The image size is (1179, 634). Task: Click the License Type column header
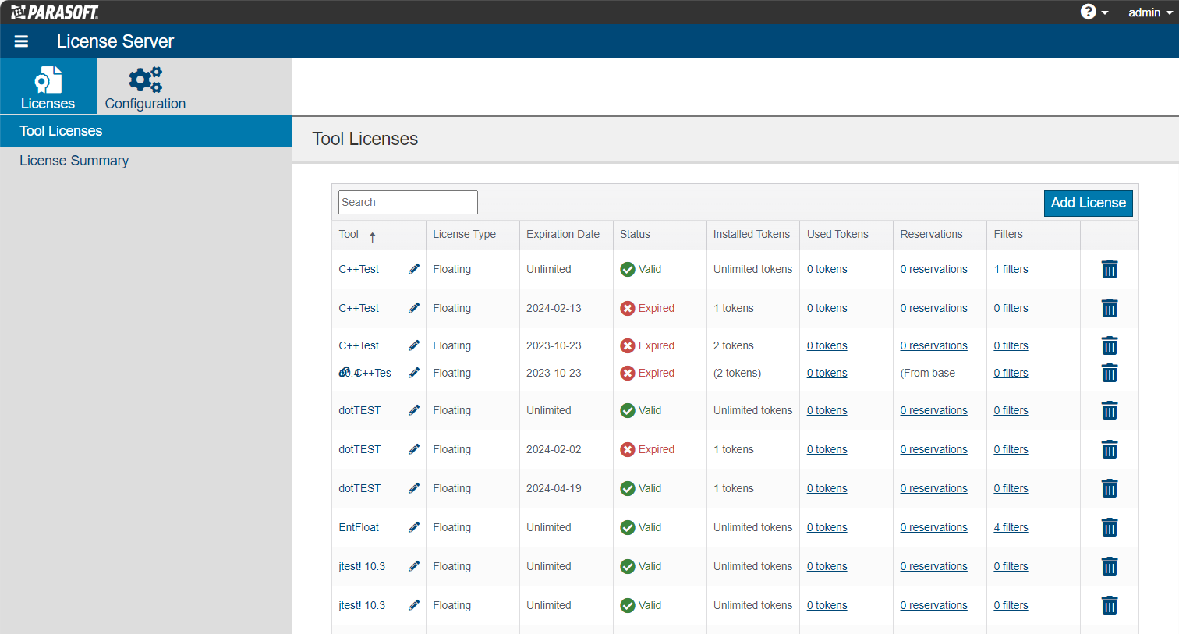coord(464,234)
